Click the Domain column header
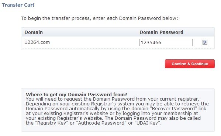 (x=34, y=32)
